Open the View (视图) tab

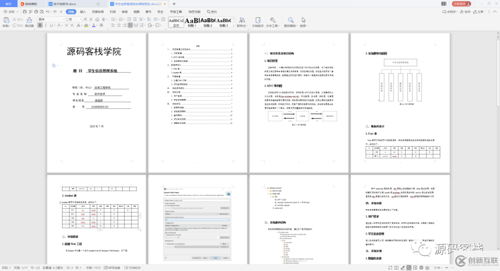coord(137,12)
